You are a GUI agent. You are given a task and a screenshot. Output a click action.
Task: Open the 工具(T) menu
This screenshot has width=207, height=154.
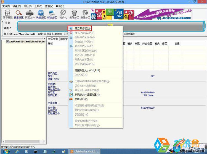tap(38, 6)
